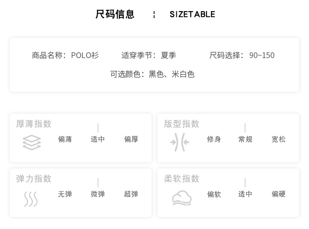Click the slim-fit arrows icon
Viewport: 309px width, 229px height.
point(180,143)
